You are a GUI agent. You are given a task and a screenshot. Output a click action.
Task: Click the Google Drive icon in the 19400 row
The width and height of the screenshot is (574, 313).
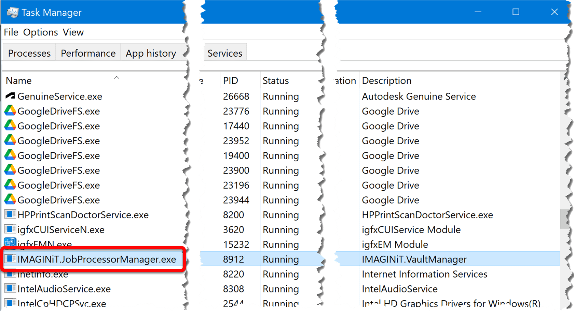point(10,155)
